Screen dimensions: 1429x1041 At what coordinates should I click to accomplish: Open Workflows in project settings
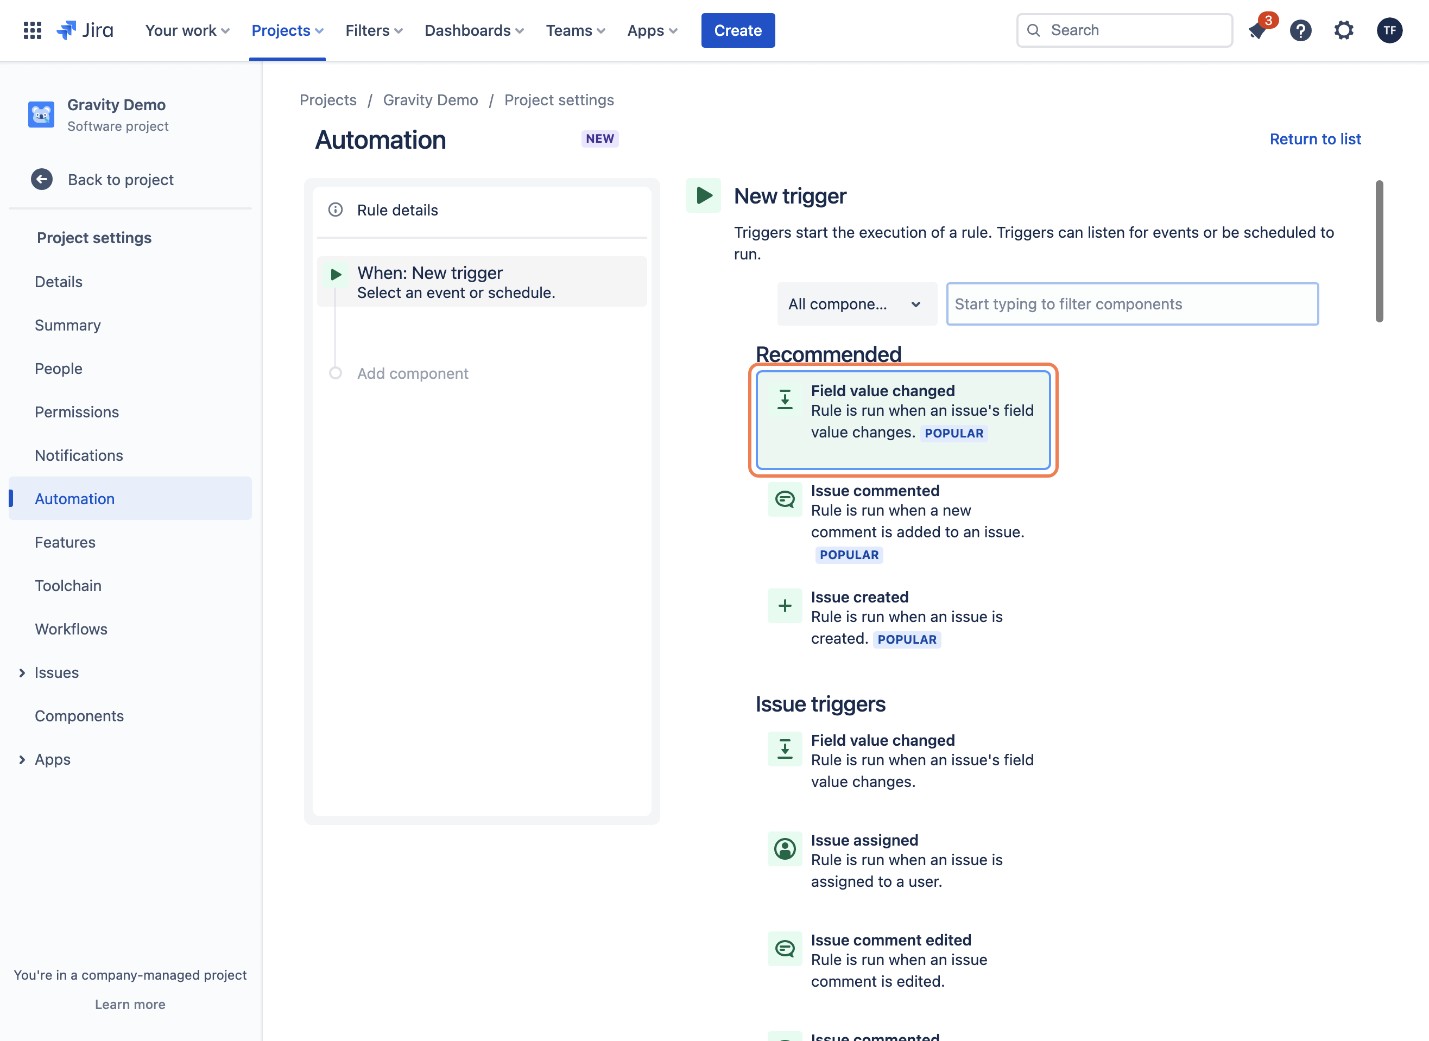click(x=71, y=629)
